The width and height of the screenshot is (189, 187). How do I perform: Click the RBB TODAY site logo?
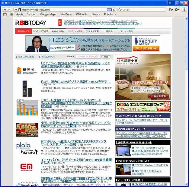coord(31,23)
